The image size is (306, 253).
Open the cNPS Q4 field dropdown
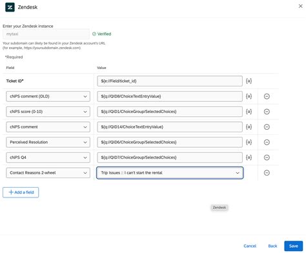point(48,157)
